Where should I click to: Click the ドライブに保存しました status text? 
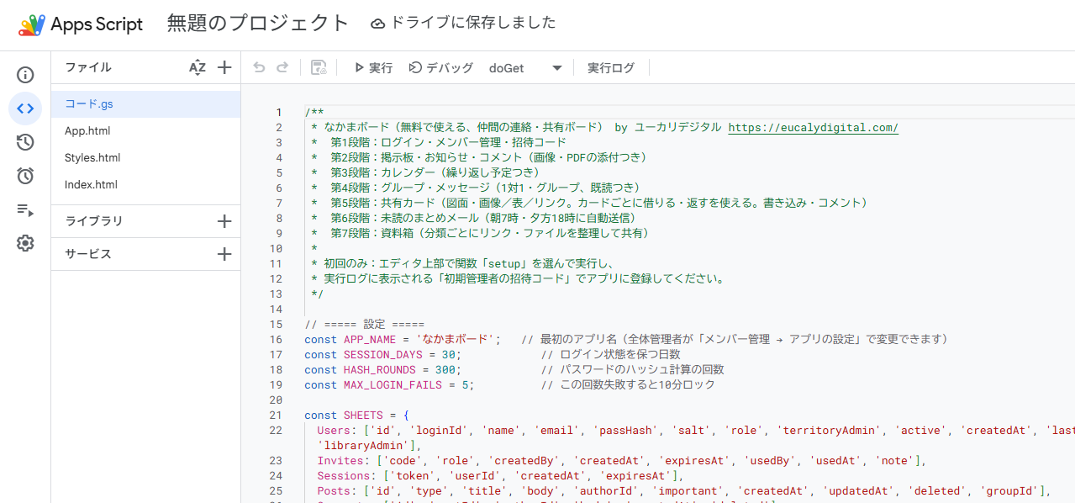473,23
